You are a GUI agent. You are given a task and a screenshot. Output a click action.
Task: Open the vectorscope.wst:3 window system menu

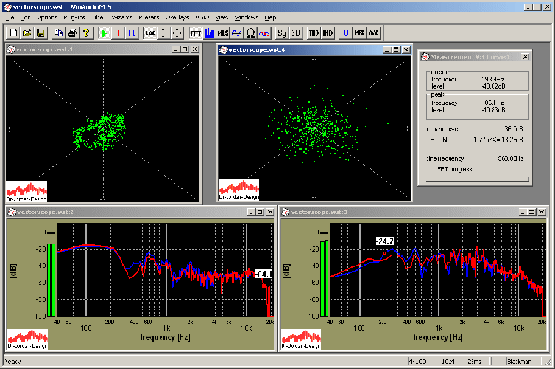click(x=285, y=212)
